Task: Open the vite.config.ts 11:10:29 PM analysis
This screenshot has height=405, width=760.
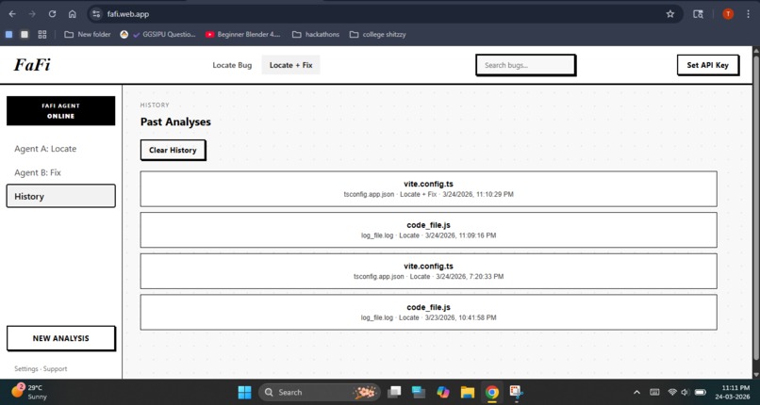Action: coord(428,188)
